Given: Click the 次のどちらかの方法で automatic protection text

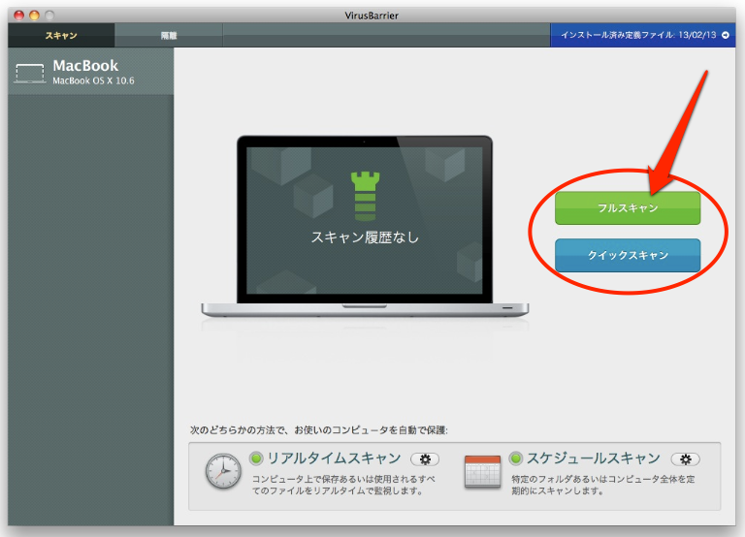Looking at the screenshot, I should 319,430.
